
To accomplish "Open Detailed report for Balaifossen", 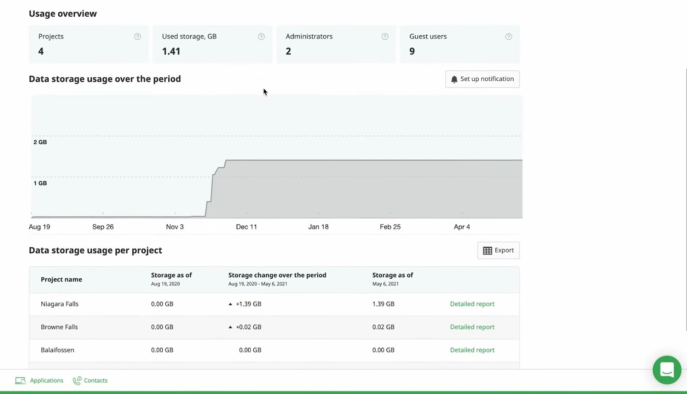I will pyautogui.click(x=472, y=350).
